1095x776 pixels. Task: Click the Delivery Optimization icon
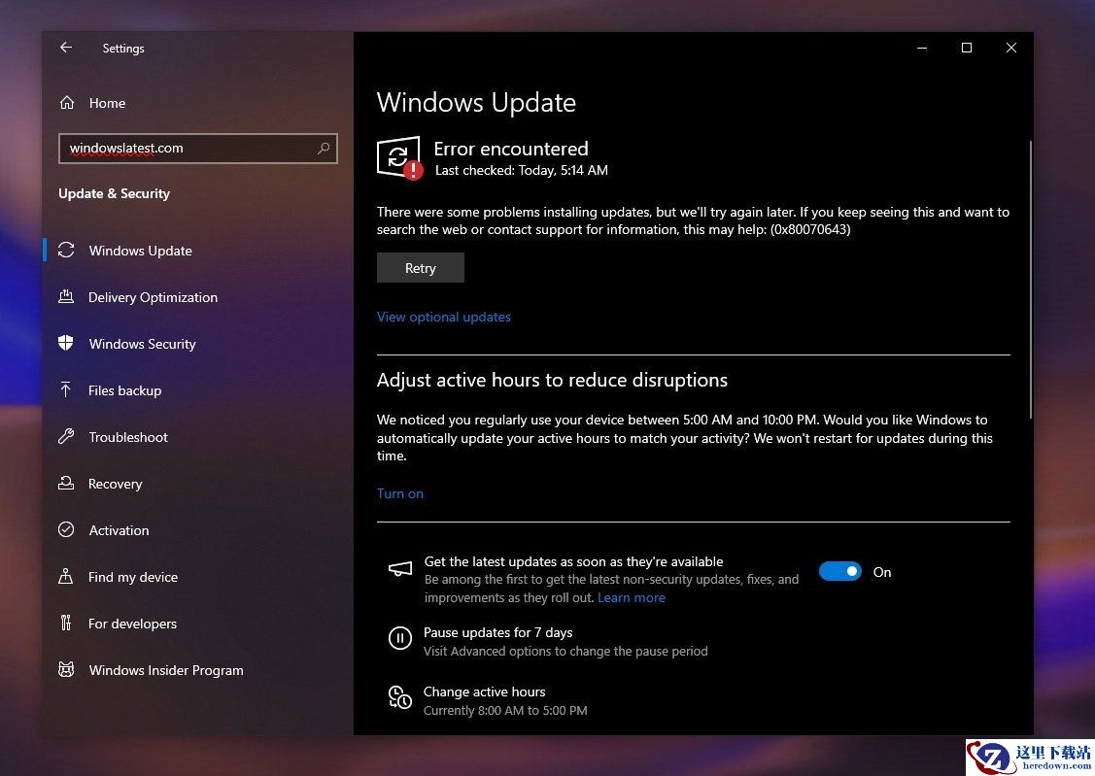click(66, 296)
